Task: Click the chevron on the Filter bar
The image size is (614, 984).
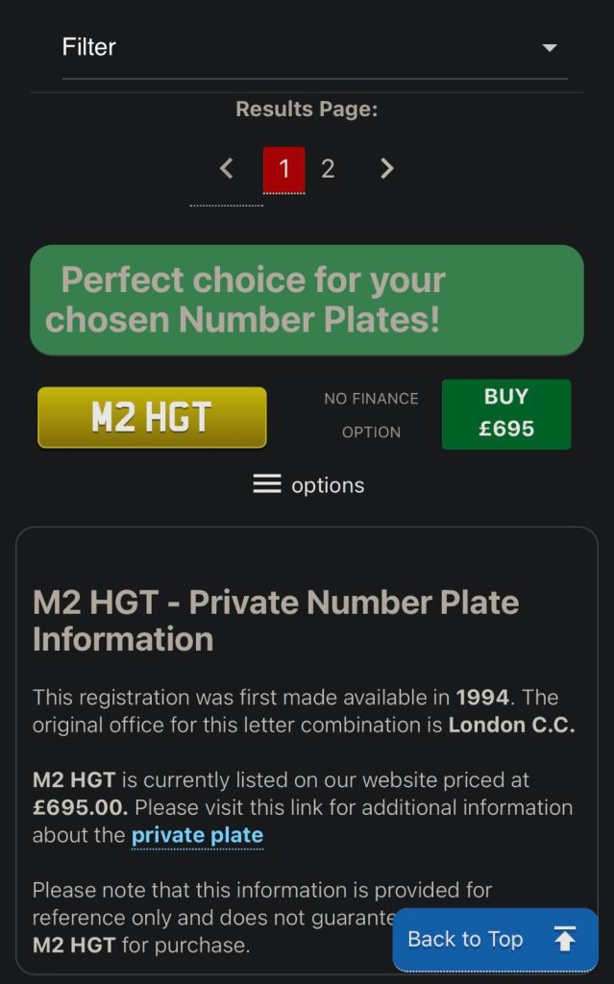Action: pyautogui.click(x=549, y=46)
